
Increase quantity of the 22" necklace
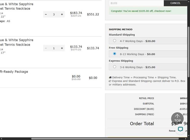click(x=62, y=15)
